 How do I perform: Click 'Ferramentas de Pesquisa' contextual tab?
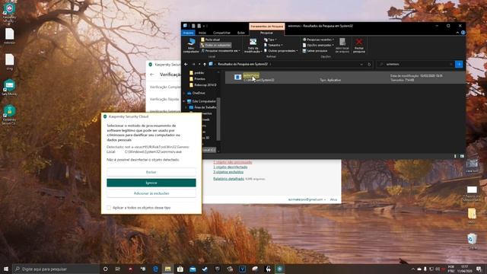267,27
